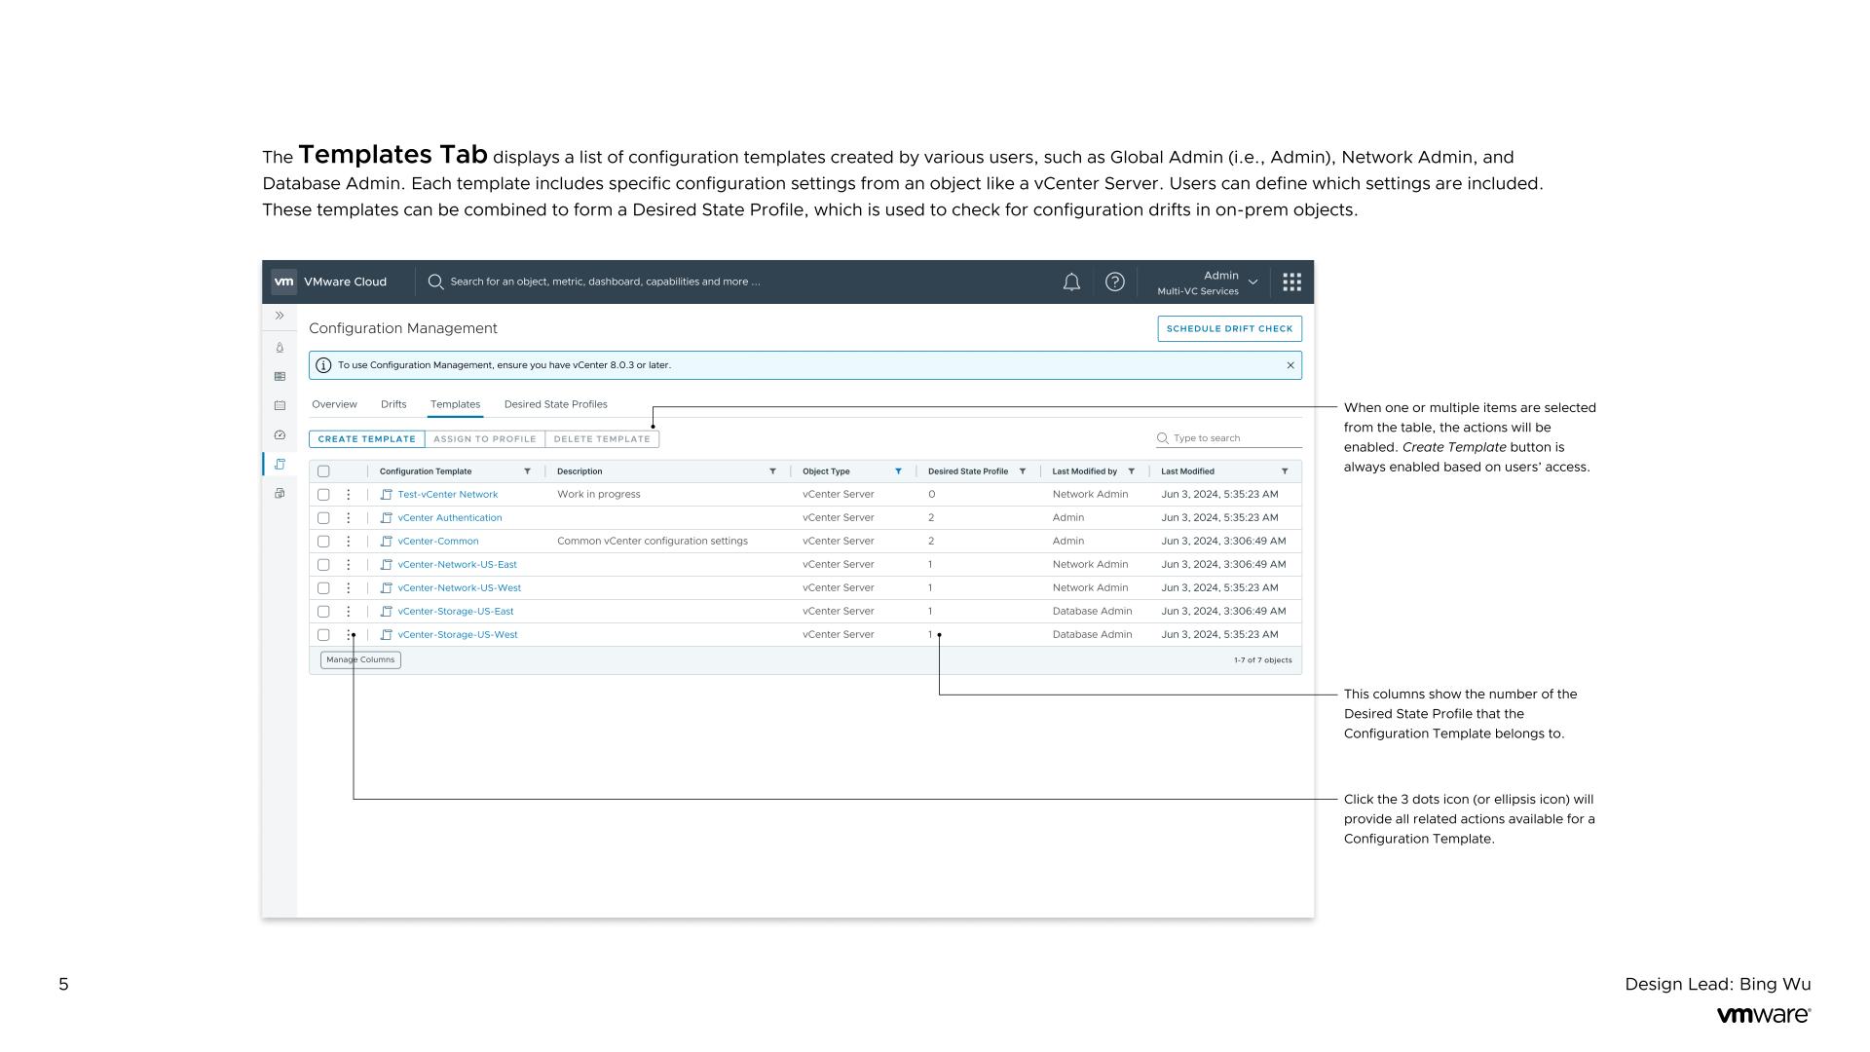This screenshot has height=1052, width=1870.
Task: Open actions menu for vCenter-Common
Action: (348, 541)
